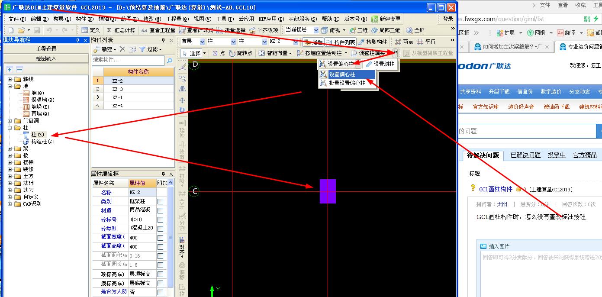Image resolution: width=602 pixels, height=297 pixels.
Task: Expand the 轴线 tree folder
Action: point(10,79)
